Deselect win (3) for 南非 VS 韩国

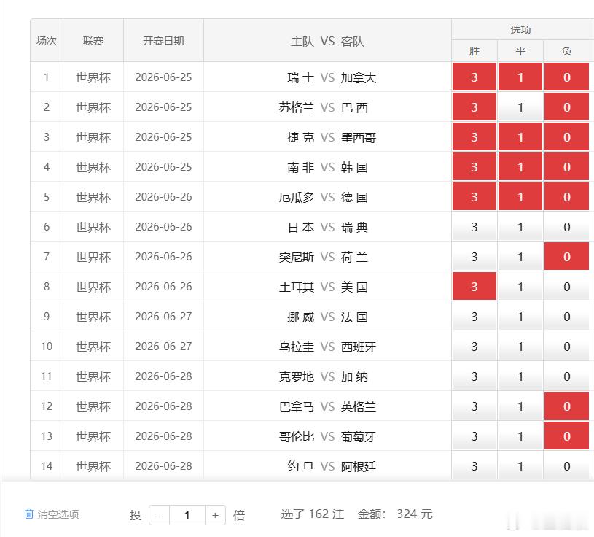coord(474,167)
